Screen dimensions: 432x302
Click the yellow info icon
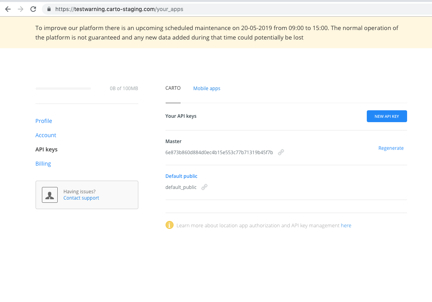[x=170, y=225]
